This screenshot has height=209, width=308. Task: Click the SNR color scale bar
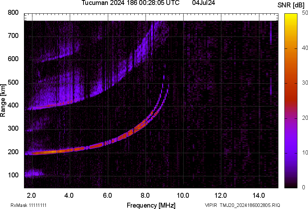(x=291, y=101)
